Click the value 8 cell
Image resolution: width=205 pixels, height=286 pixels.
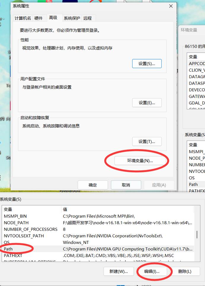[64, 229]
